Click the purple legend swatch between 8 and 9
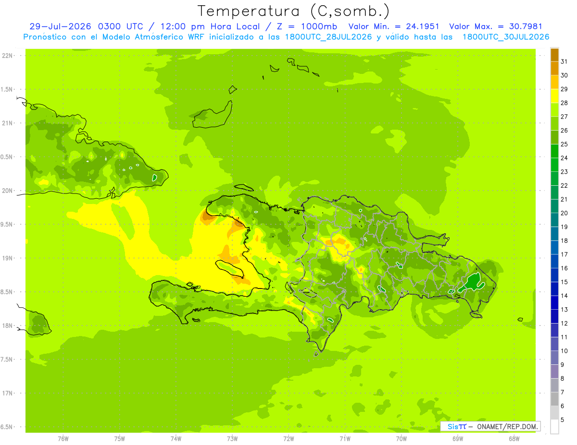The image size is (577, 445). coord(554,372)
